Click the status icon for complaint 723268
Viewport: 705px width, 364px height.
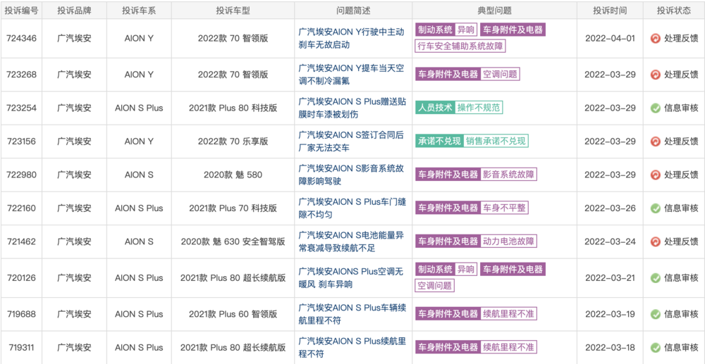[656, 75]
